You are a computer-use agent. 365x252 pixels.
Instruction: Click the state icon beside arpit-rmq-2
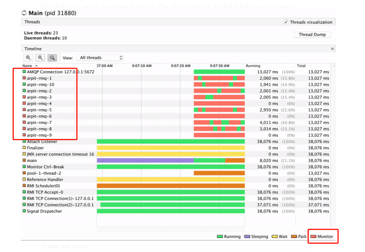point(24,91)
